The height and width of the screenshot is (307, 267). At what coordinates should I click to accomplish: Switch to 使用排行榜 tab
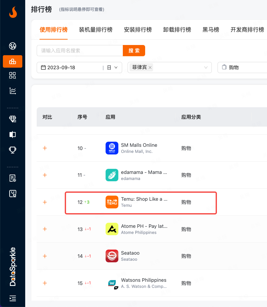(54, 30)
